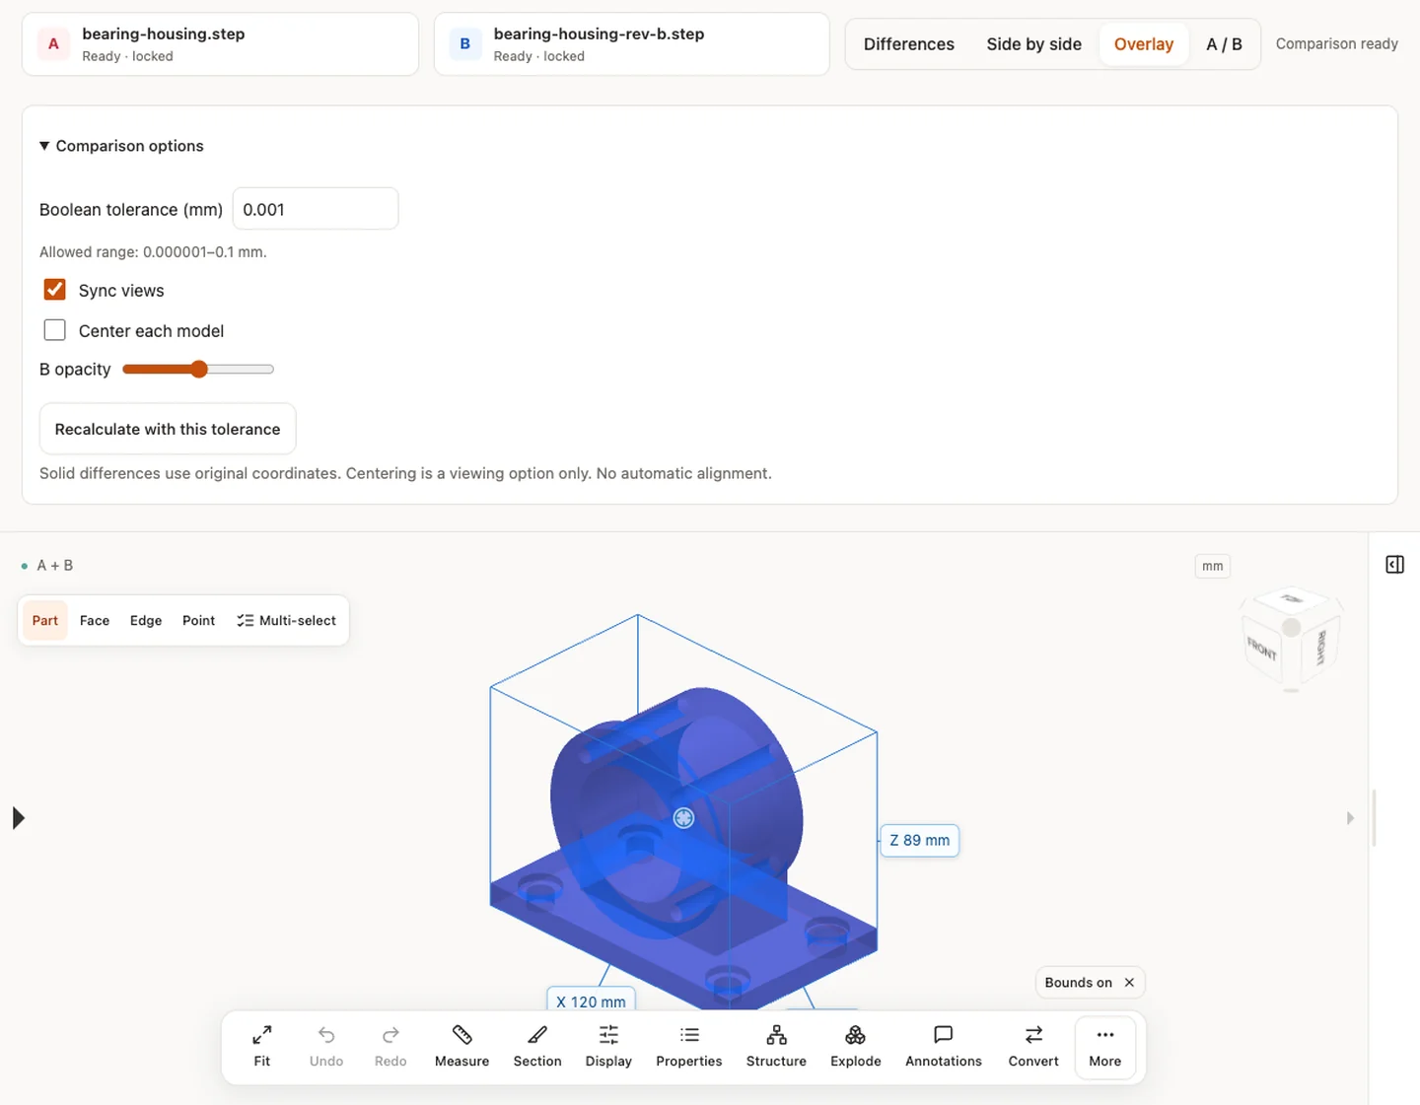Expand the left panel arrow
The width and height of the screenshot is (1420, 1105).
pyautogui.click(x=18, y=818)
